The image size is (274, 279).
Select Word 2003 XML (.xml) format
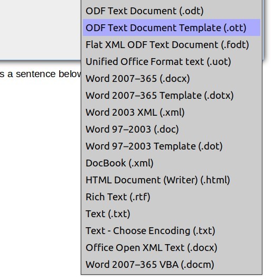172,112
